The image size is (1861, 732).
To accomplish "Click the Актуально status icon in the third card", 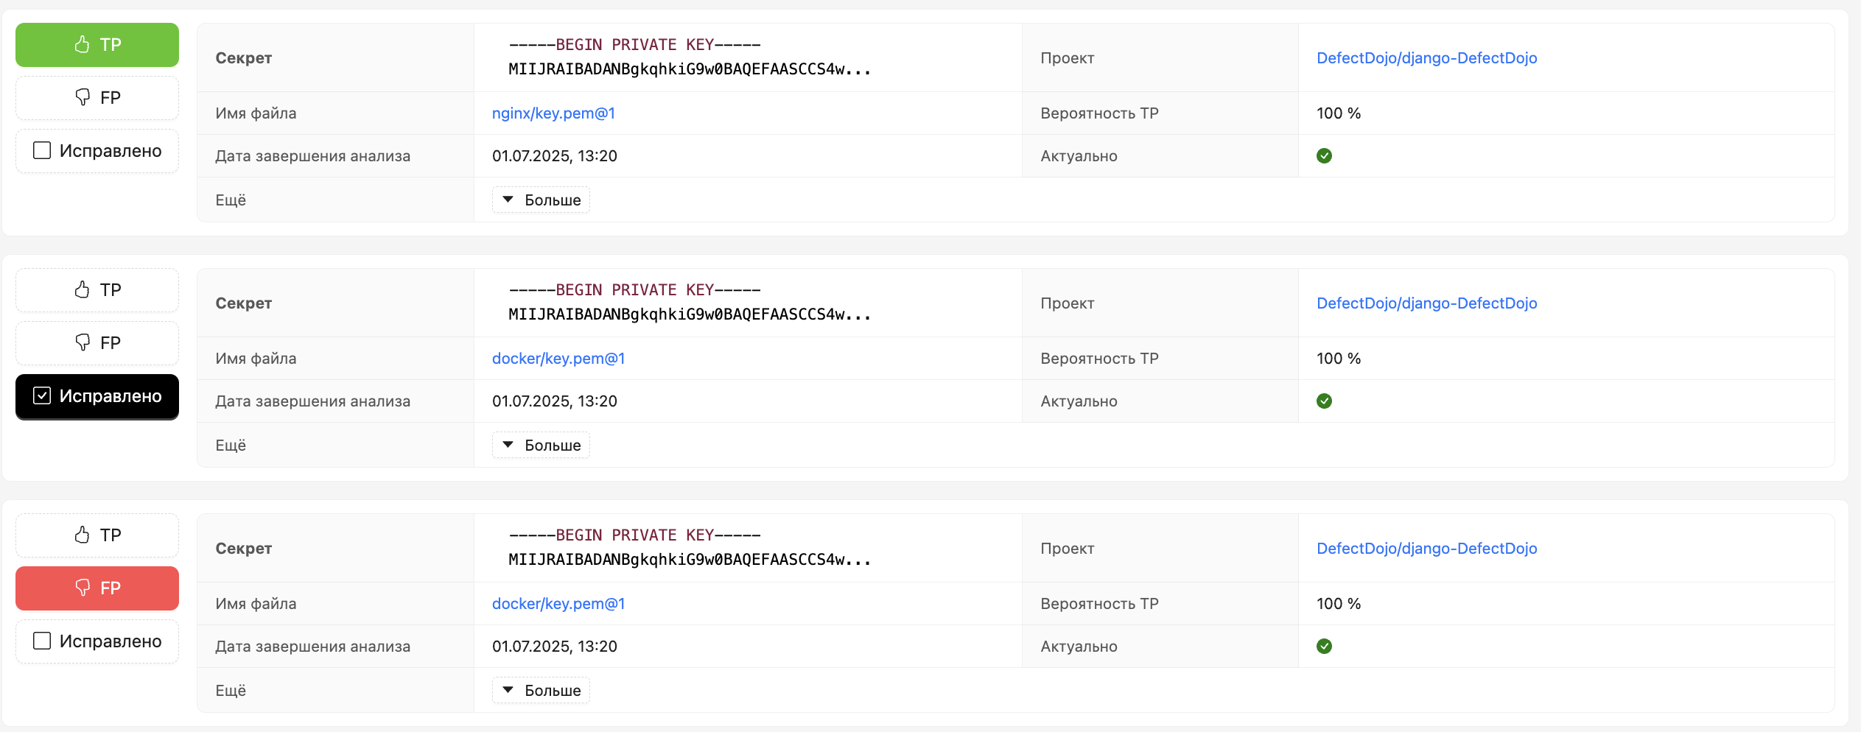I will (x=1324, y=647).
